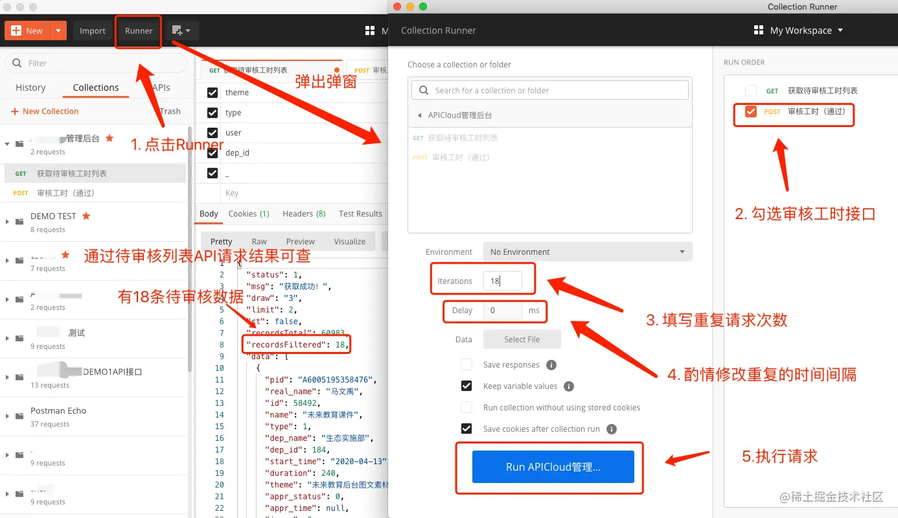Click the blue Run APICloud管理 button
This screenshot has height=518, width=898.
coord(553,467)
